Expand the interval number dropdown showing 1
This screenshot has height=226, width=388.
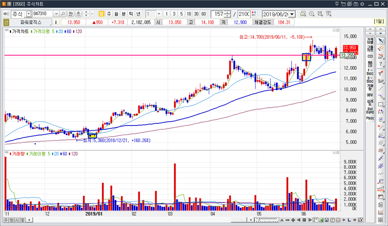pyautogui.click(x=159, y=14)
